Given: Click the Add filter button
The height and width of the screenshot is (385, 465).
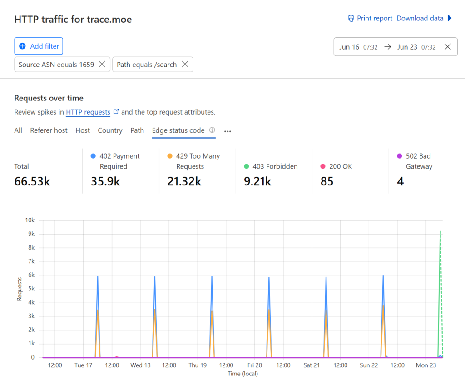Looking at the screenshot, I should (x=39, y=46).
